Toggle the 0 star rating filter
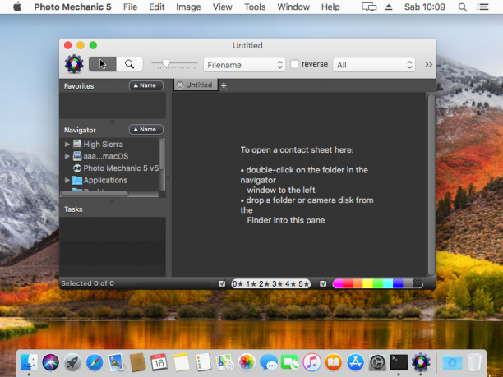The height and width of the screenshot is (377, 503). tap(237, 283)
